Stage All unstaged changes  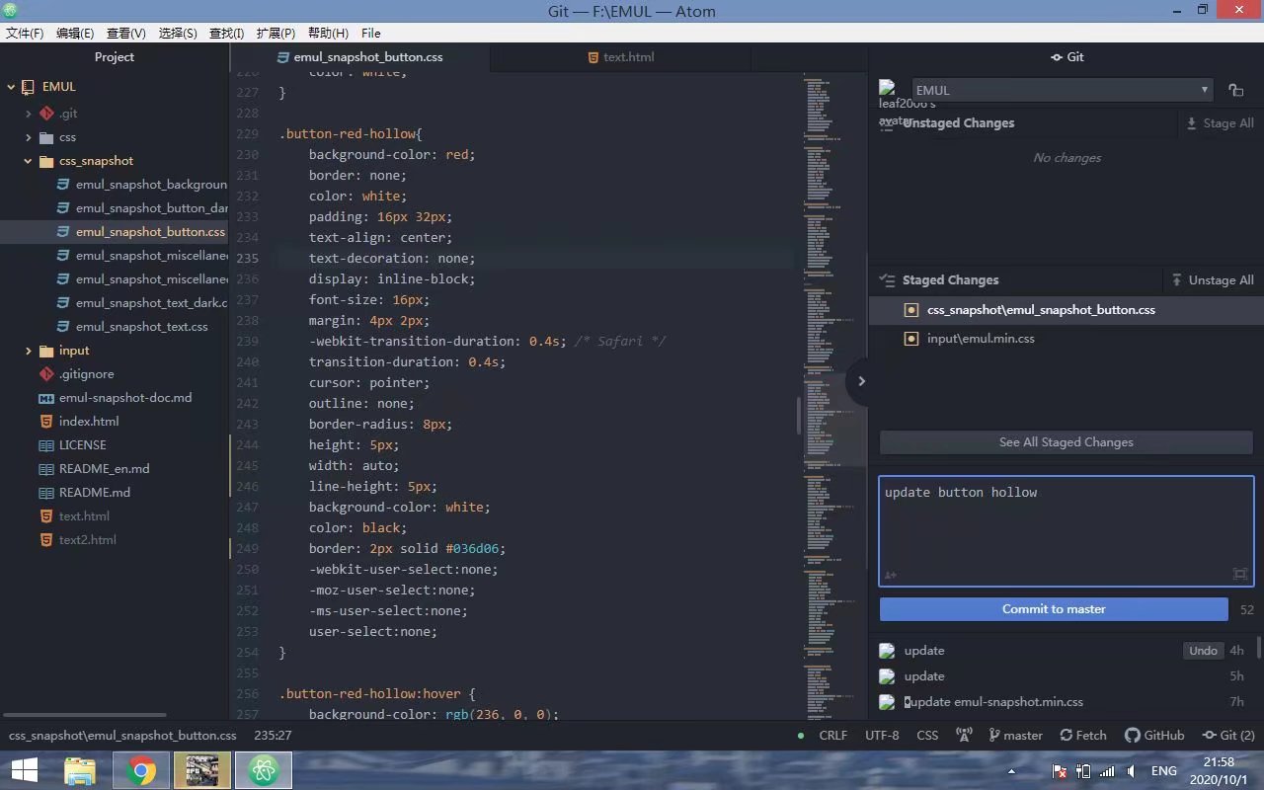click(x=1227, y=122)
